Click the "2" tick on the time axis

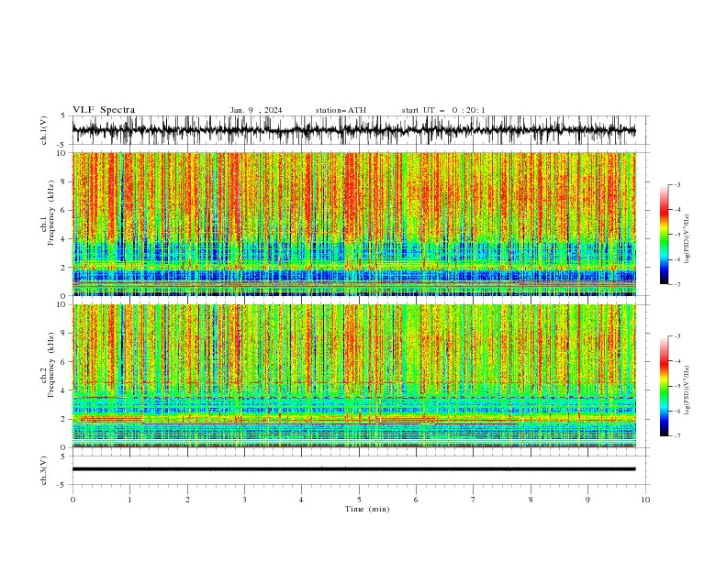(x=187, y=500)
